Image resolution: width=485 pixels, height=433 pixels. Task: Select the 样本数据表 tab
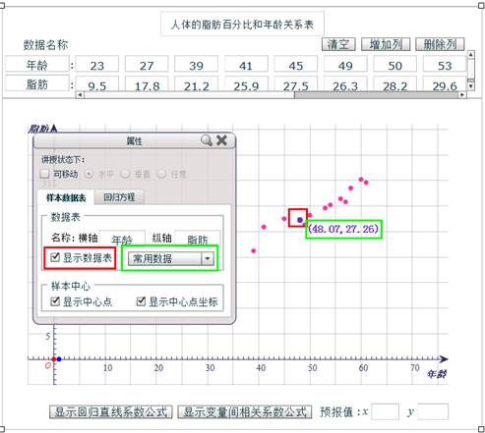66,197
